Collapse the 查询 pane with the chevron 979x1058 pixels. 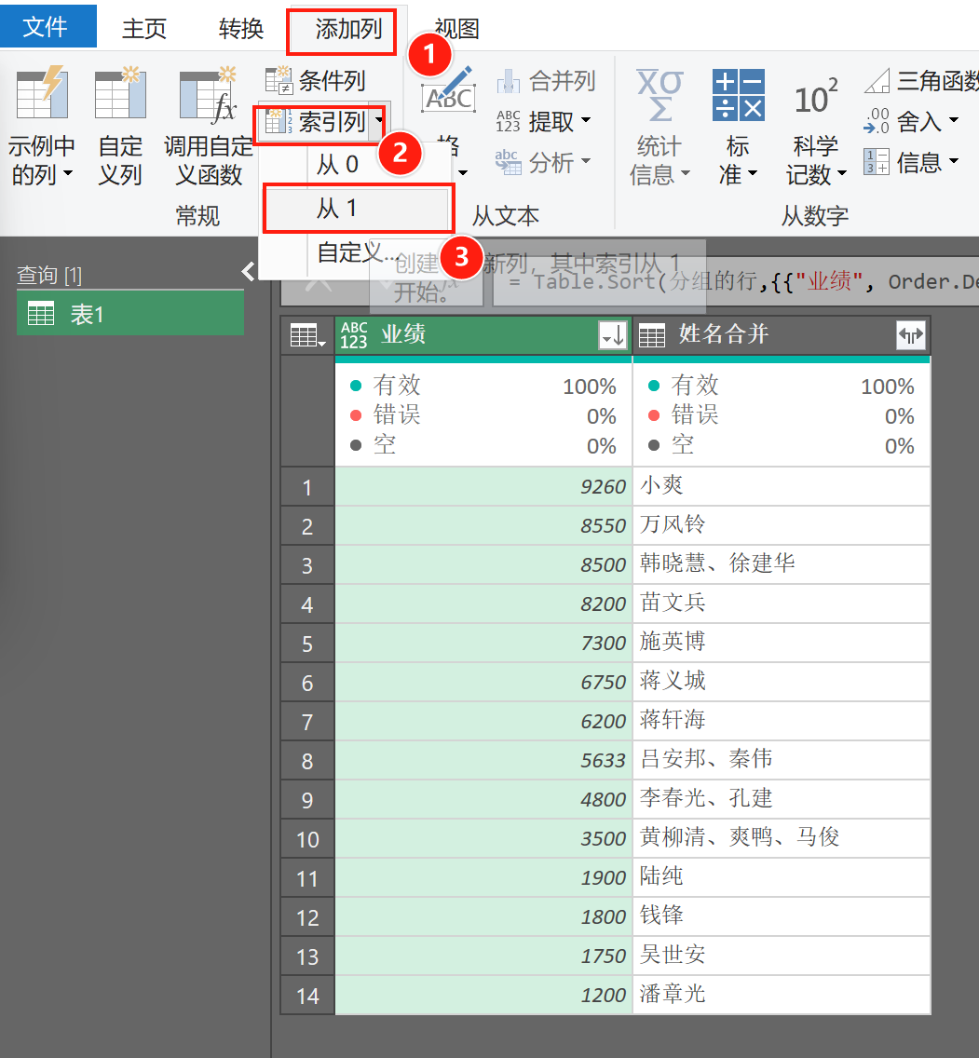(x=248, y=272)
